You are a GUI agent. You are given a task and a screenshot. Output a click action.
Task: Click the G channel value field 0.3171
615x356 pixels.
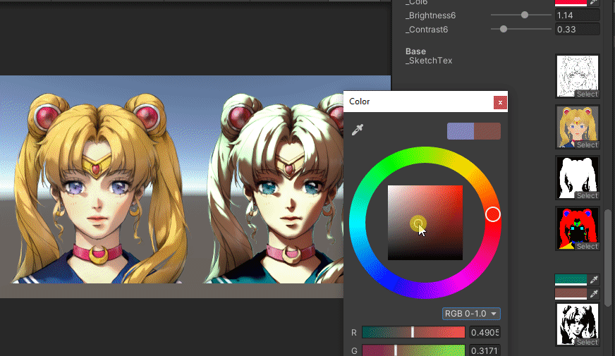485,350
